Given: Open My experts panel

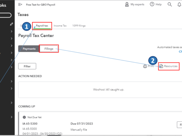Looking at the screenshot, I should [135, 5].
